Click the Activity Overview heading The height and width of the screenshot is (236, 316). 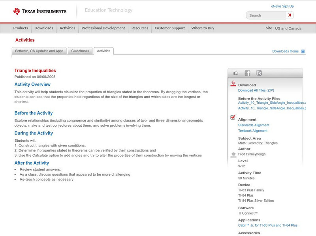[32, 84]
